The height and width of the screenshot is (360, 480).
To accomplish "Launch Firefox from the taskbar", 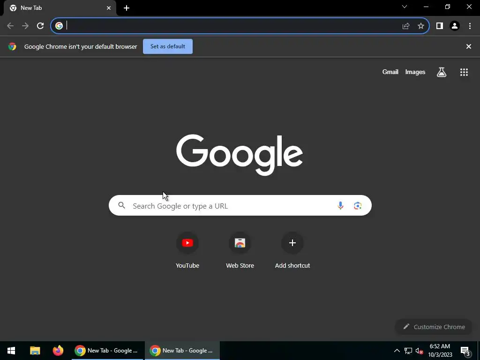I will (x=58, y=351).
